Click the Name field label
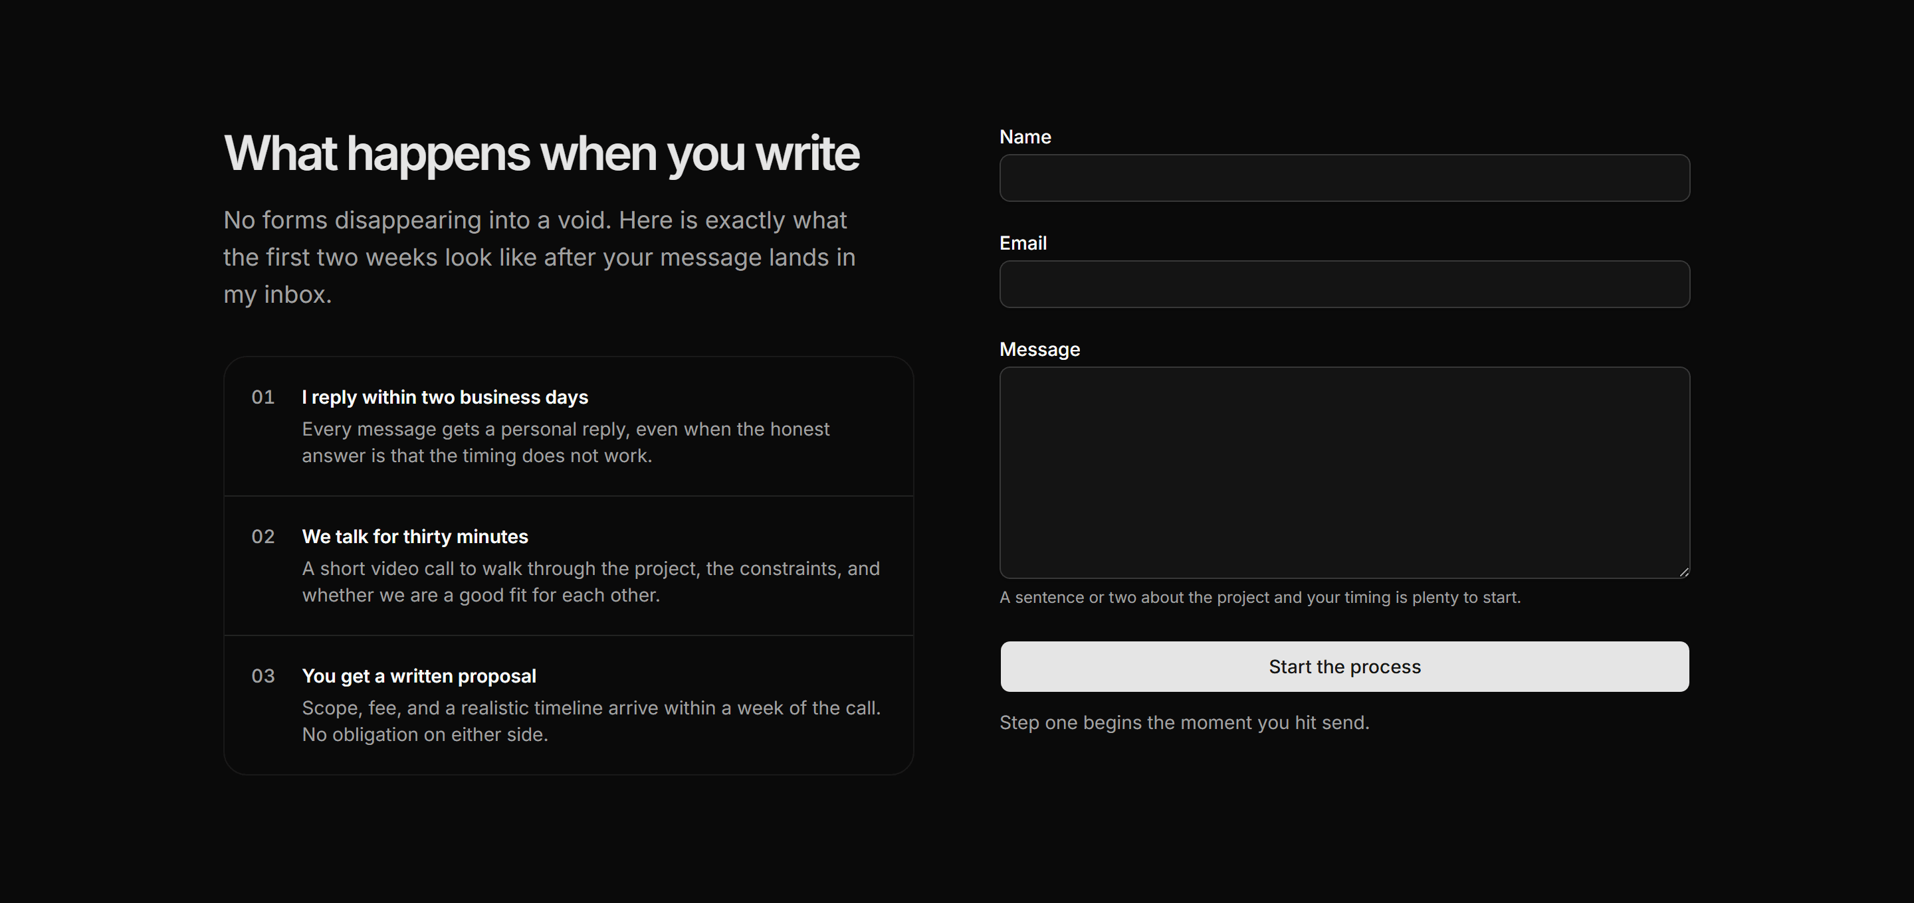 click(1025, 137)
